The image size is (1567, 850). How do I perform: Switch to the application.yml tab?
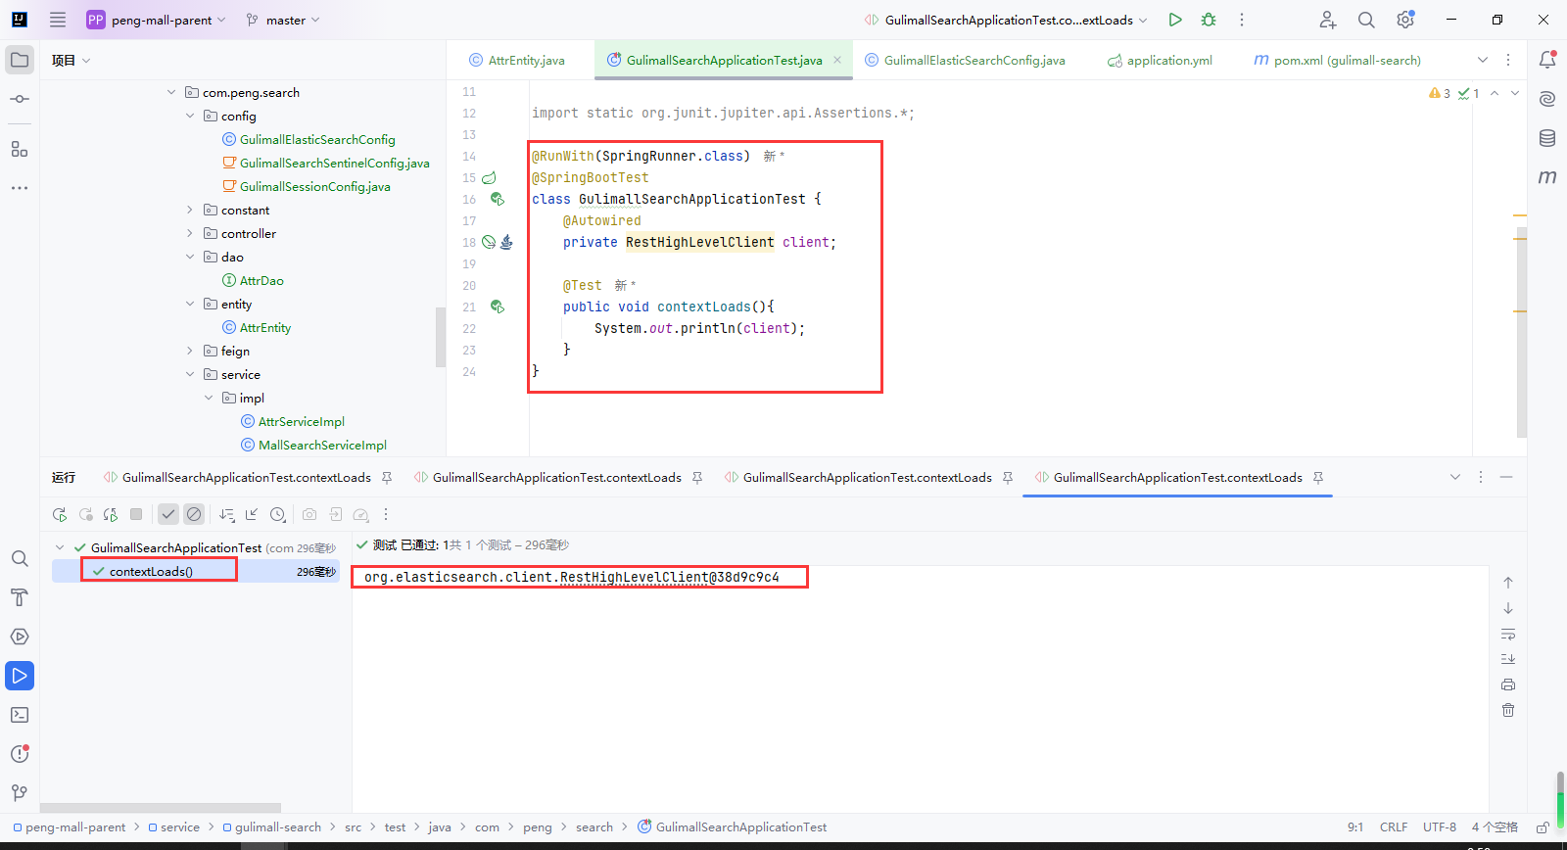(x=1160, y=61)
